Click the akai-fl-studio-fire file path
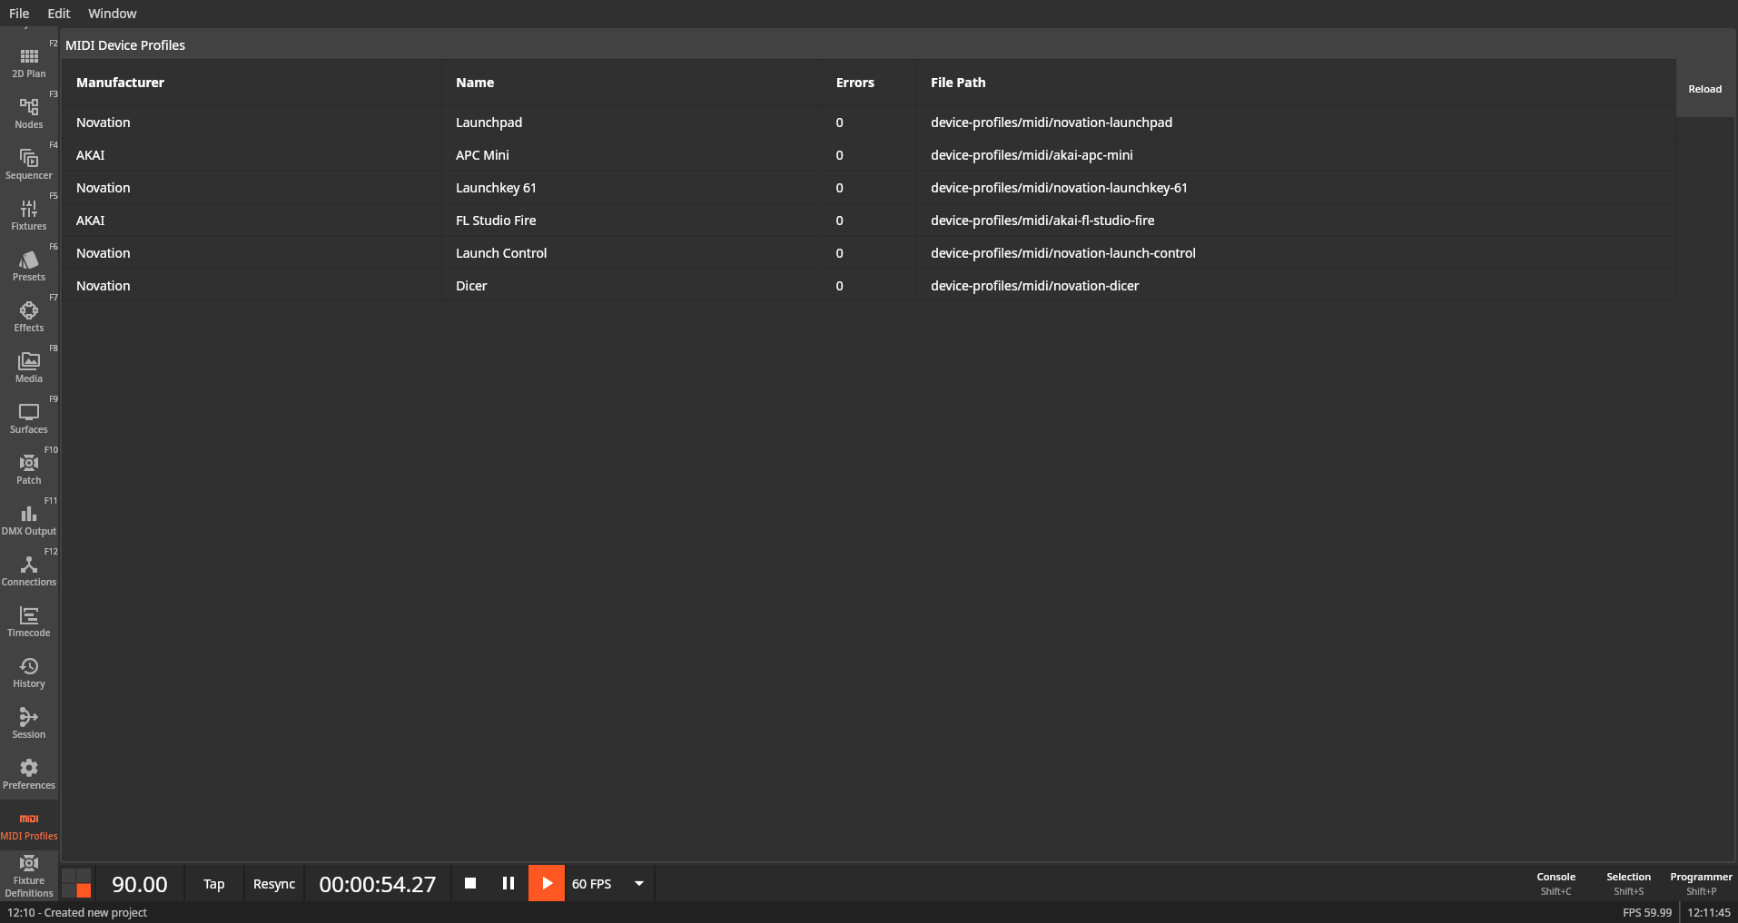This screenshot has height=923, width=1738. tap(1042, 221)
